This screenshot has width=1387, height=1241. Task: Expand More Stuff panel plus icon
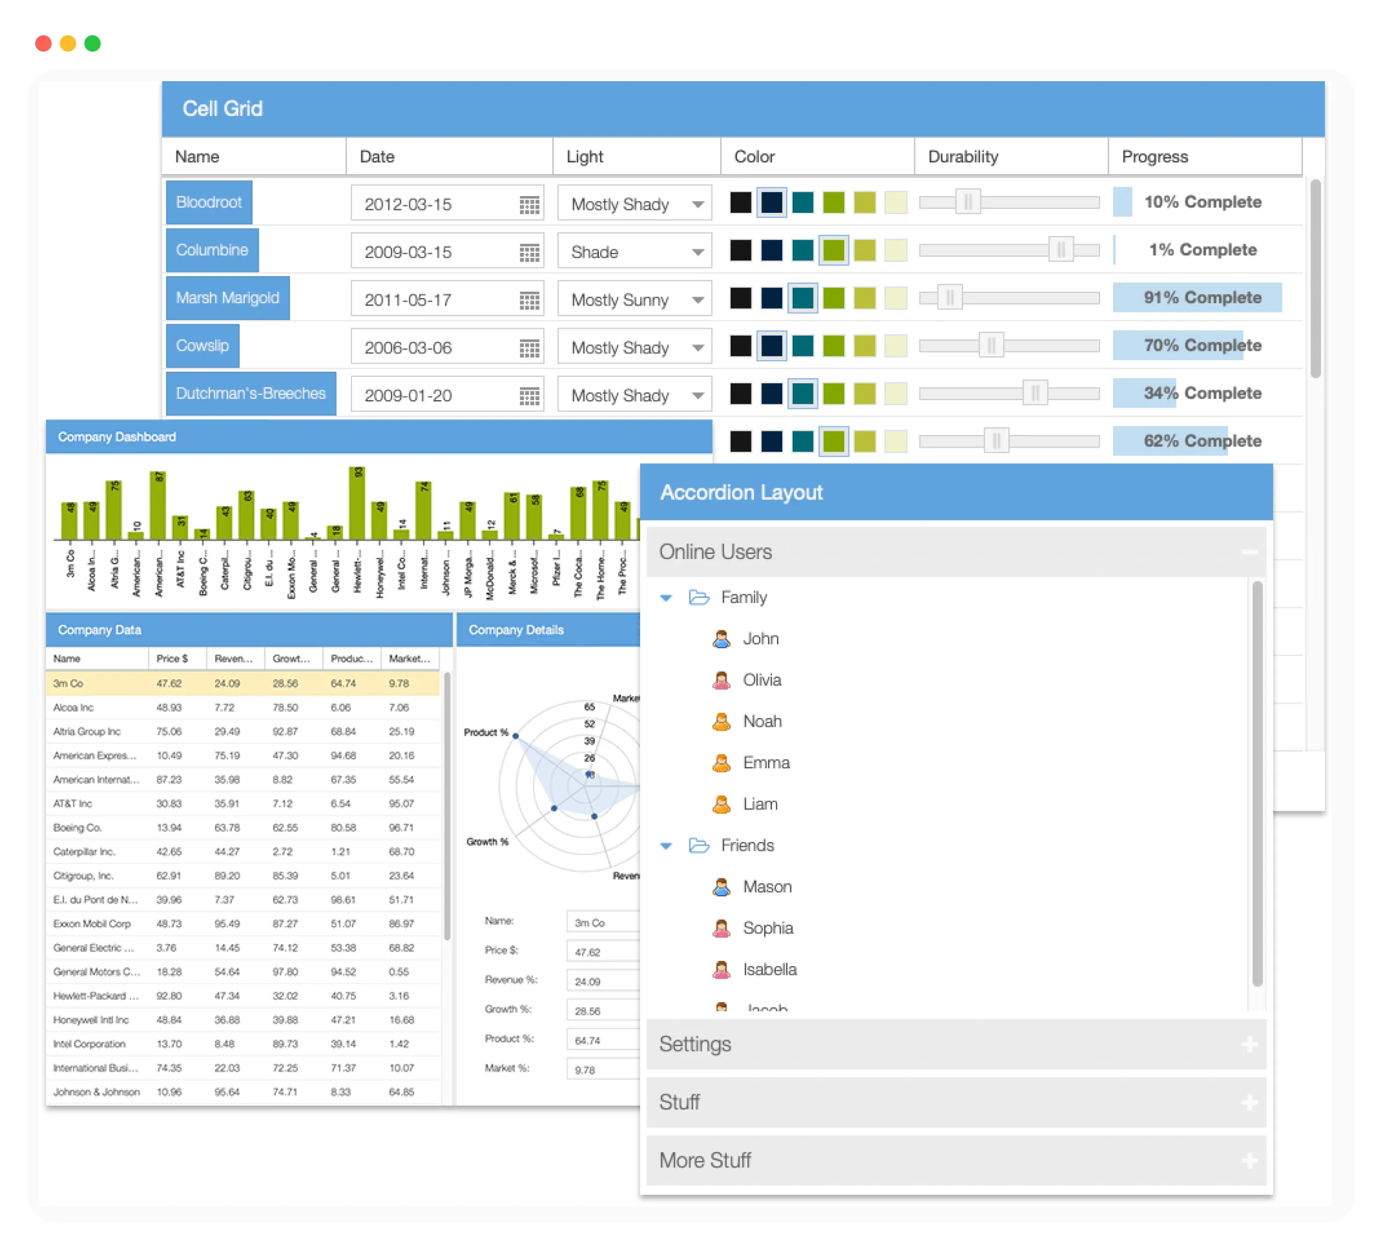point(1249,1160)
